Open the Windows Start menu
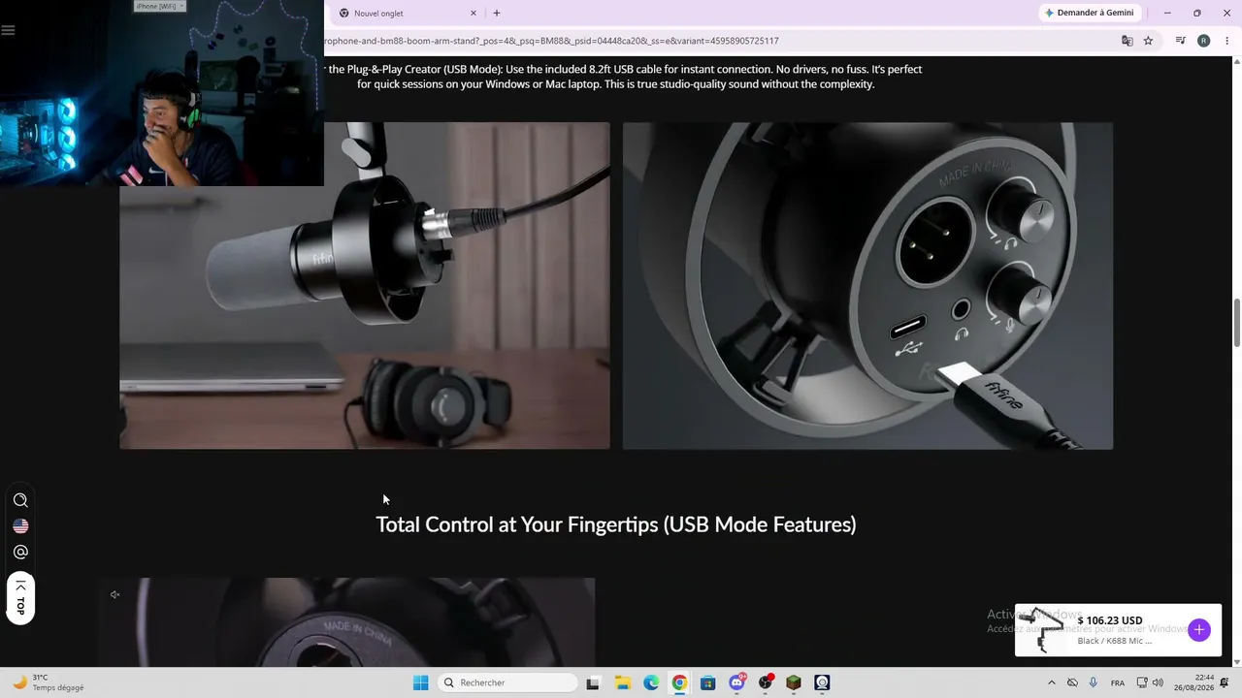 click(420, 682)
